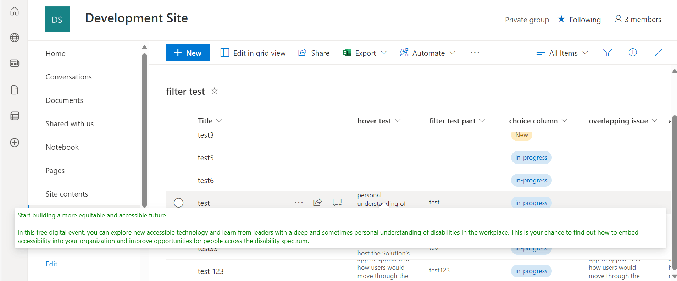The height and width of the screenshot is (281, 677).
Task: Open the overlapping issue column menu
Action: point(623,121)
